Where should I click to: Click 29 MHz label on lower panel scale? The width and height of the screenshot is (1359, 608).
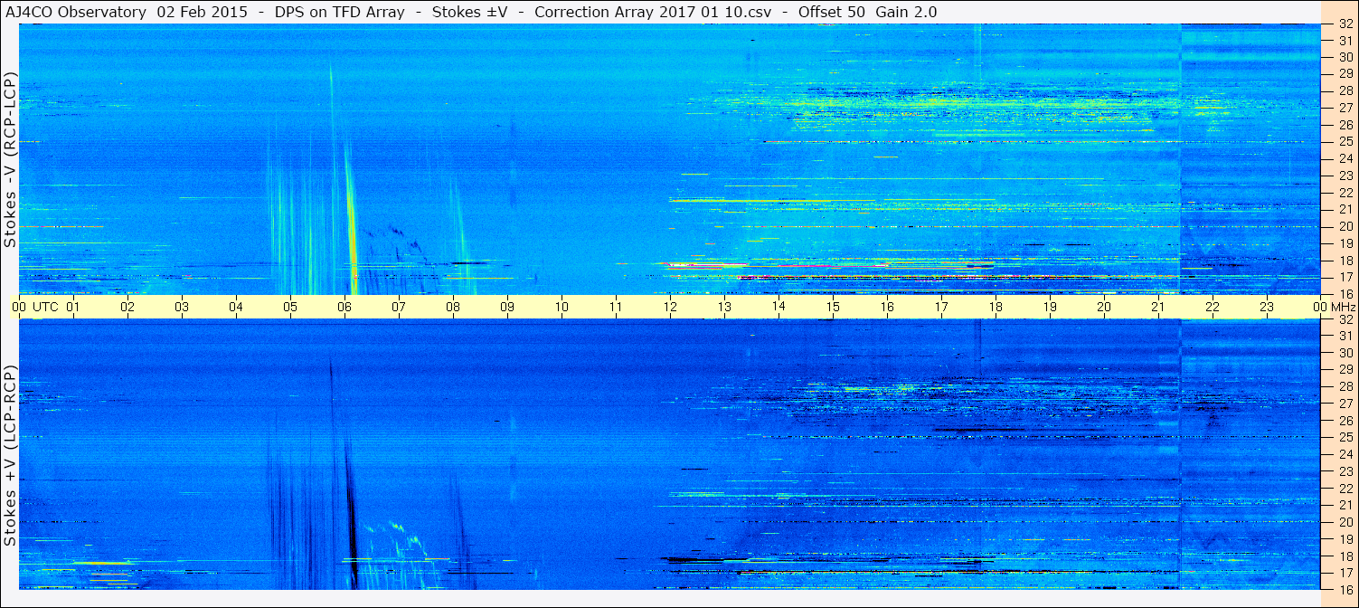click(x=1345, y=370)
